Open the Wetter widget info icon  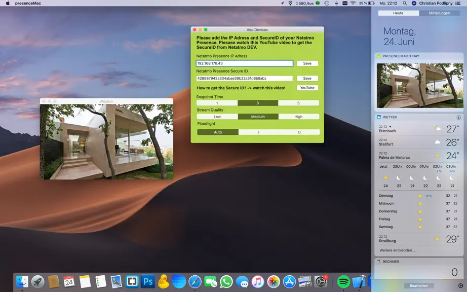click(459, 118)
